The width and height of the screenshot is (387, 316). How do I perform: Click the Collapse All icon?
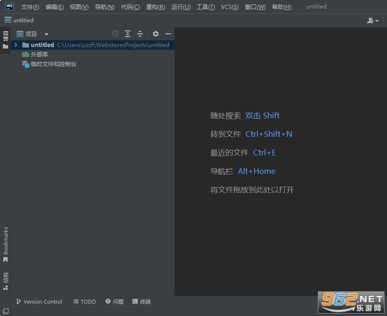coord(140,34)
